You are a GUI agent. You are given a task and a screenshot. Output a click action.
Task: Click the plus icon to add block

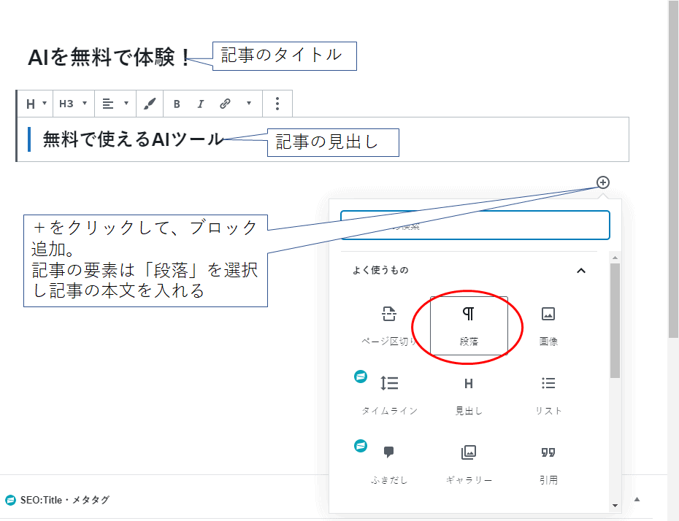tap(603, 182)
